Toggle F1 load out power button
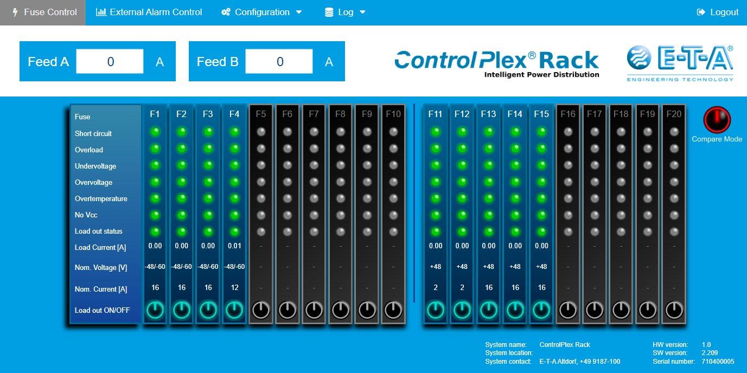Image resolution: width=747 pixels, height=373 pixels. [x=155, y=310]
